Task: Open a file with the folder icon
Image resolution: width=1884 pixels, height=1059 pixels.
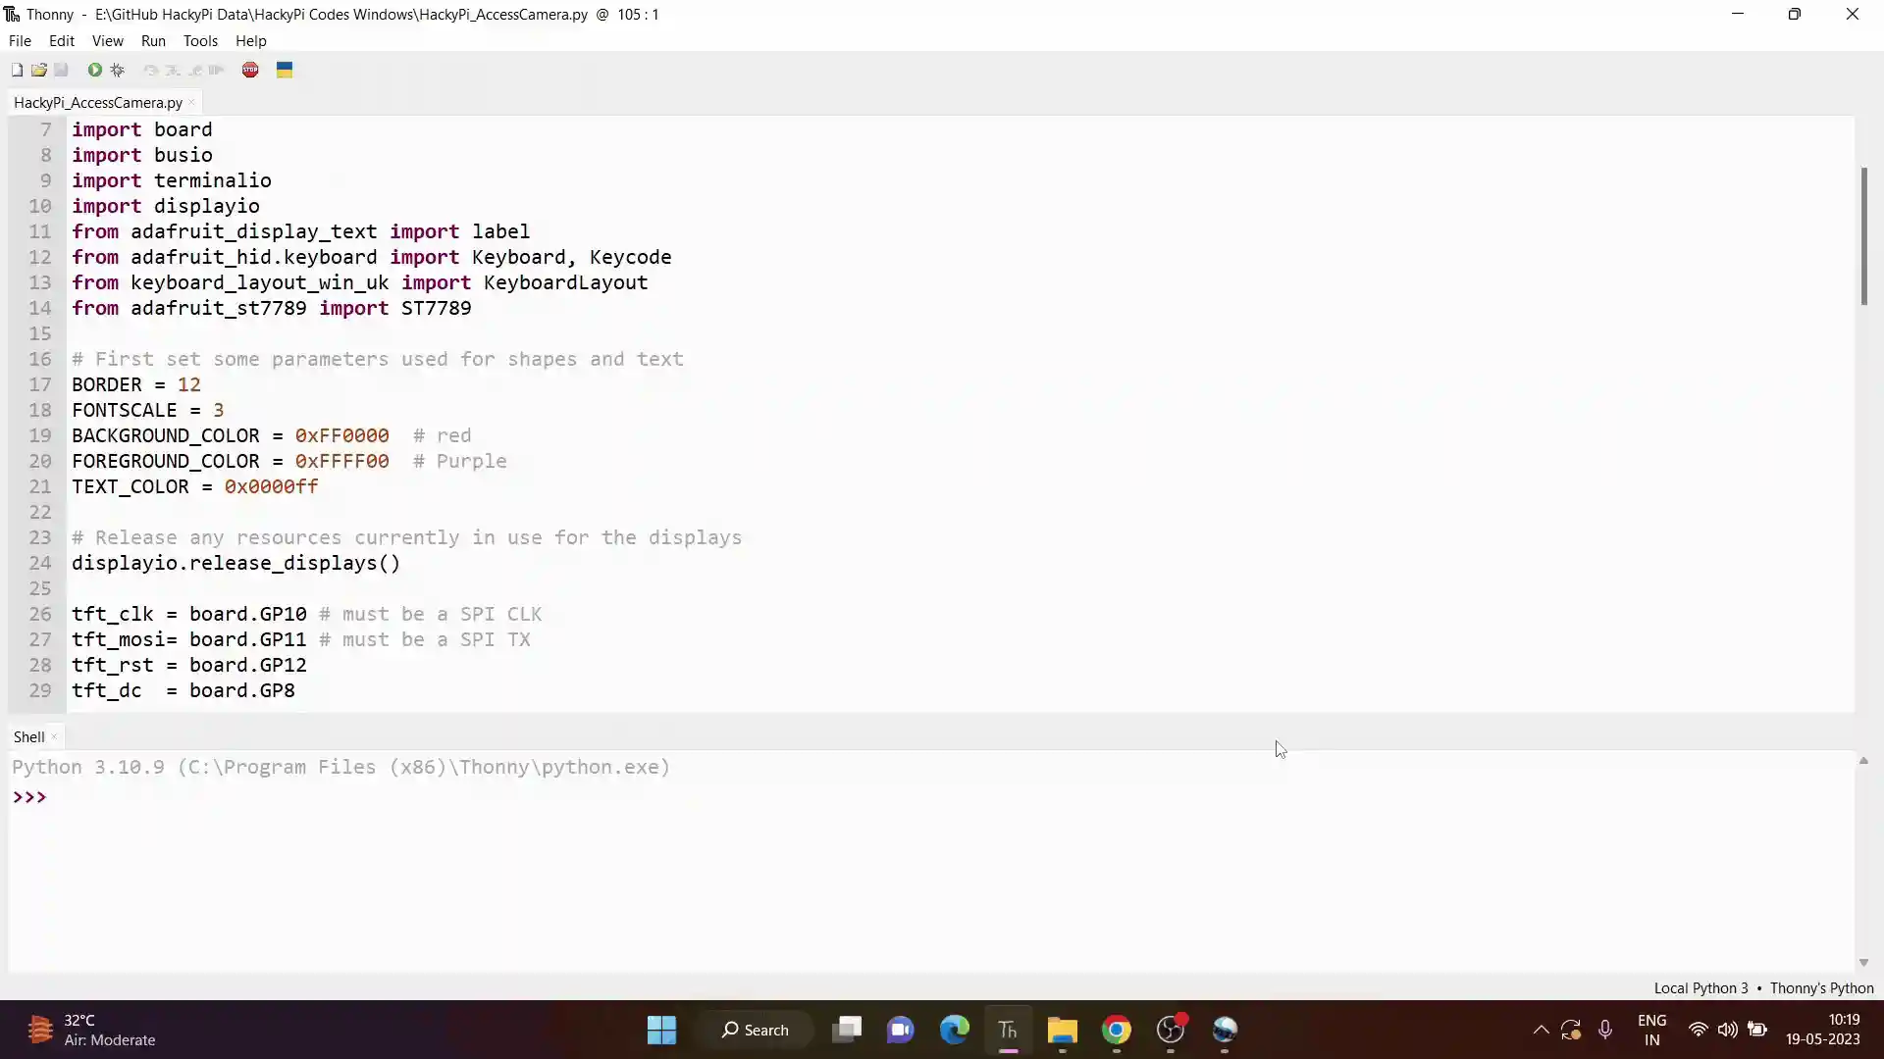Action: (39, 70)
